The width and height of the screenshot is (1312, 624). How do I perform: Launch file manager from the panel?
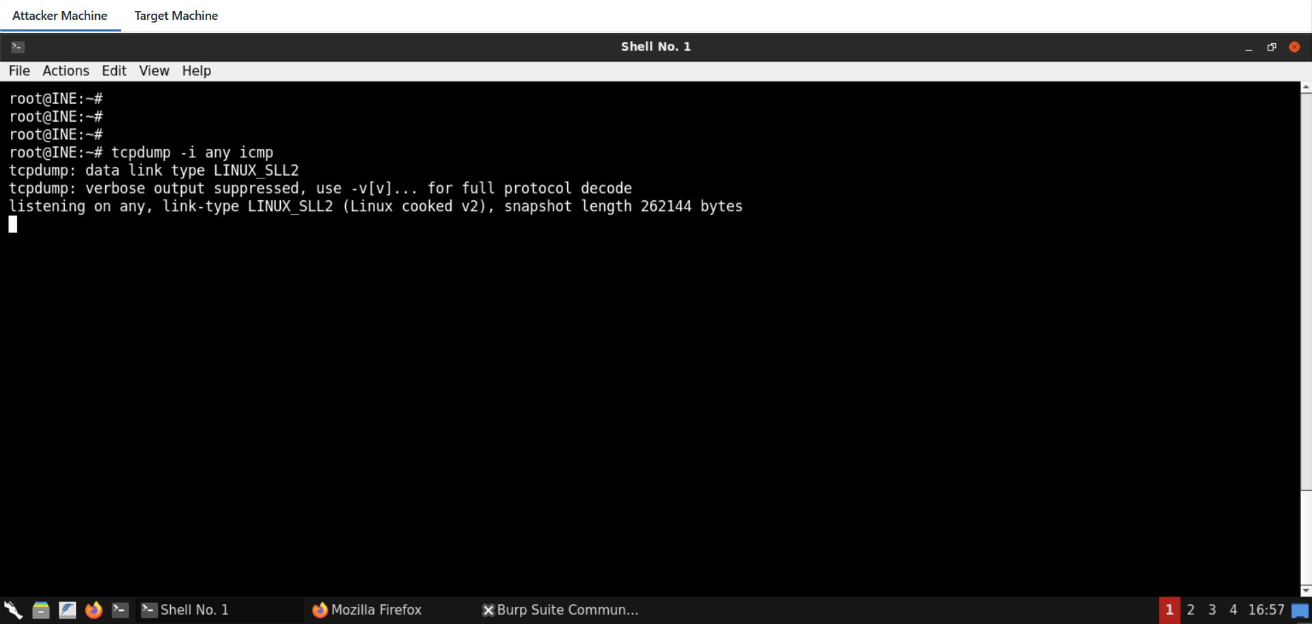[x=41, y=610]
